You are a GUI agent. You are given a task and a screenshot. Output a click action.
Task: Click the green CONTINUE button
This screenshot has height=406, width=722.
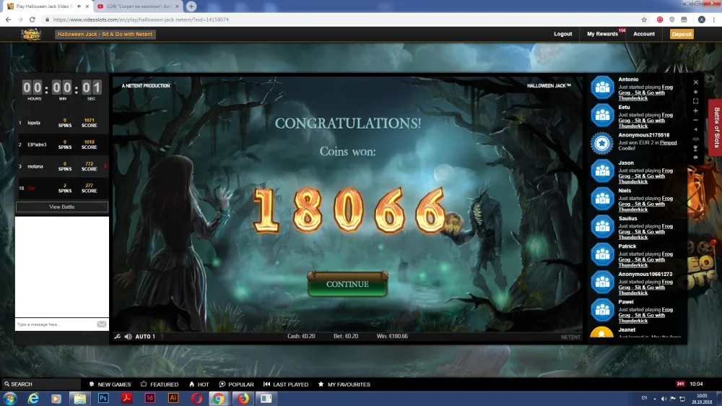click(348, 284)
